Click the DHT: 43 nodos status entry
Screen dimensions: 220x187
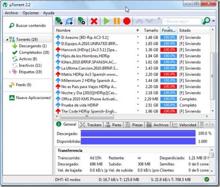click(68, 180)
